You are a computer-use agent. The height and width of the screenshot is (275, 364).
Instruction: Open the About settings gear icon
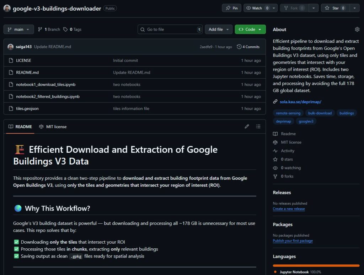(x=357, y=29)
